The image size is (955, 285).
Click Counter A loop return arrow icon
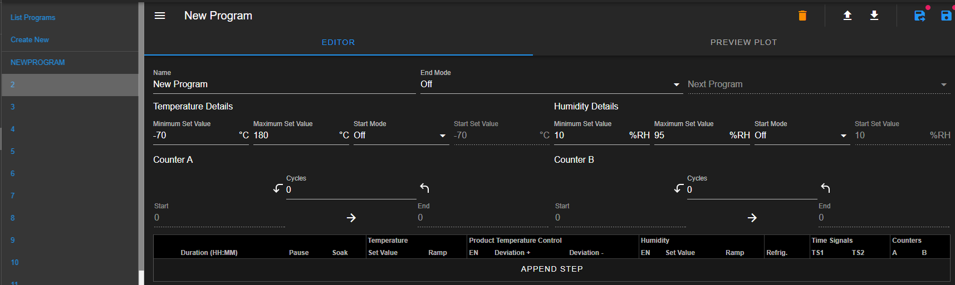424,188
